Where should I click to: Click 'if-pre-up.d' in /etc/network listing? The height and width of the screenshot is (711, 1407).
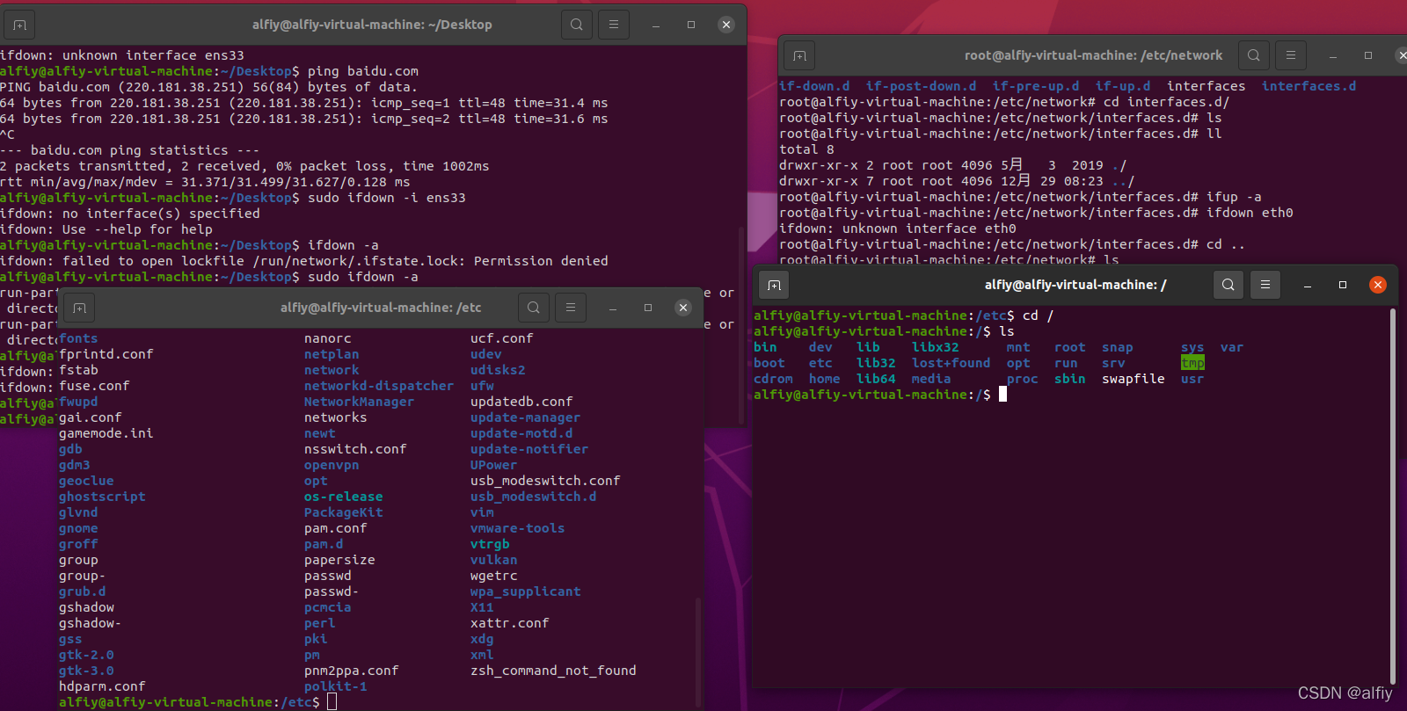(x=1035, y=86)
